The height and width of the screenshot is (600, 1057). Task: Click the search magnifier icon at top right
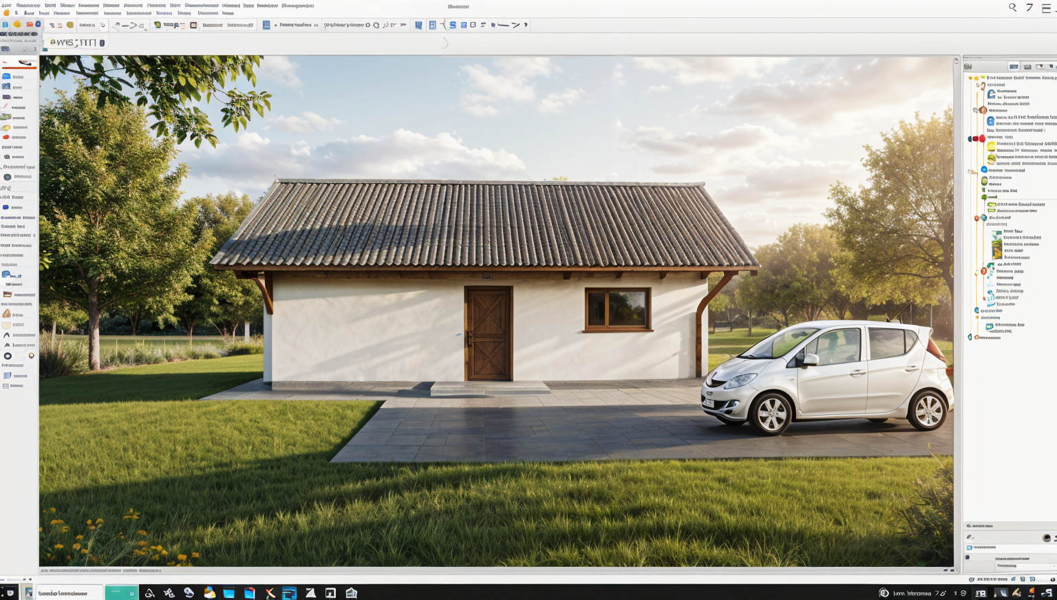(1012, 8)
